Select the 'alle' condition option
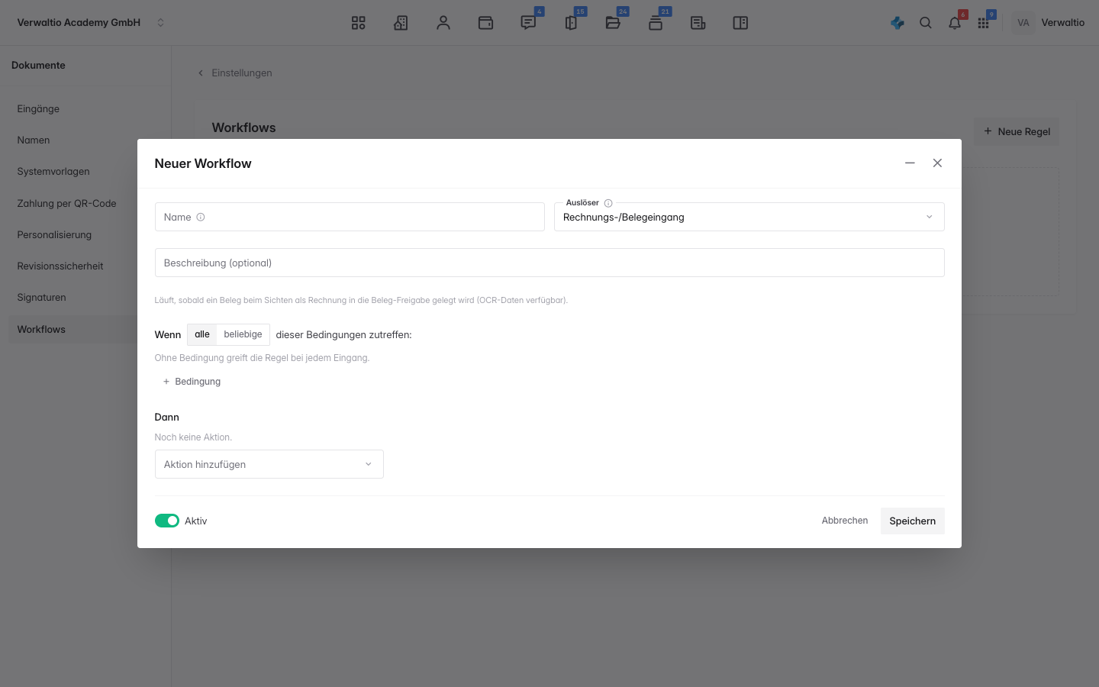The width and height of the screenshot is (1099, 687). (x=202, y=334)
